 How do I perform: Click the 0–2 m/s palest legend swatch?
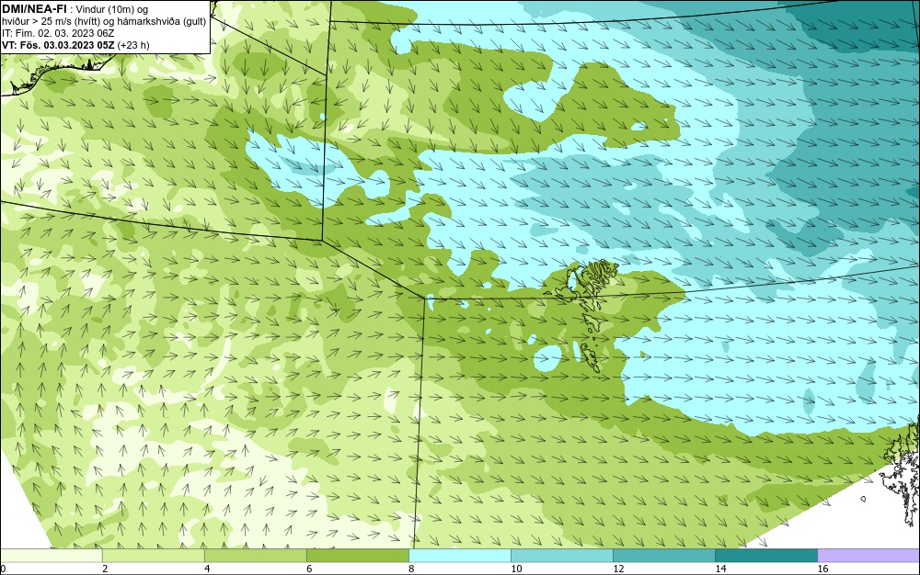51,555
